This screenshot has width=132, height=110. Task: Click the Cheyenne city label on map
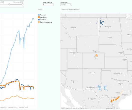pyautogui.click(x=96, y=51)
